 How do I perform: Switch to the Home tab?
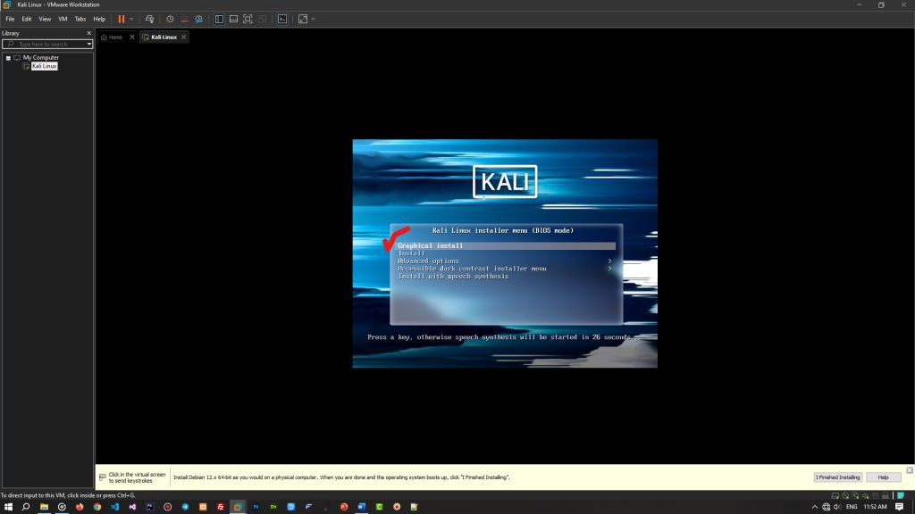tap(114, 37)
